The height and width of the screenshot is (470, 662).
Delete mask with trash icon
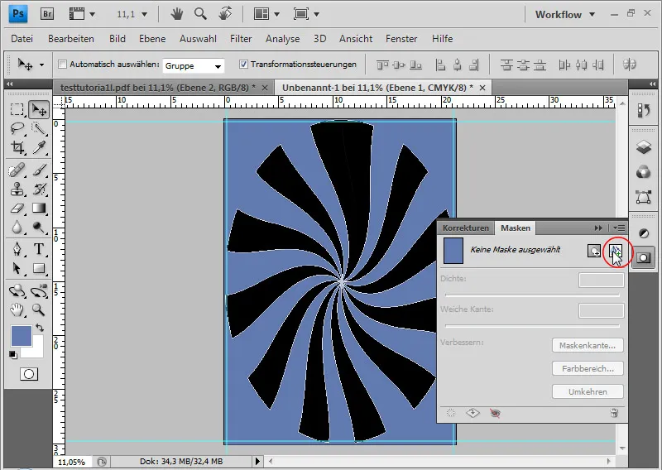tap(614, 413)
